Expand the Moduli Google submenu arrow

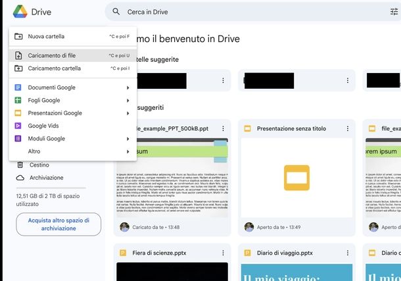tap(128, 139)
